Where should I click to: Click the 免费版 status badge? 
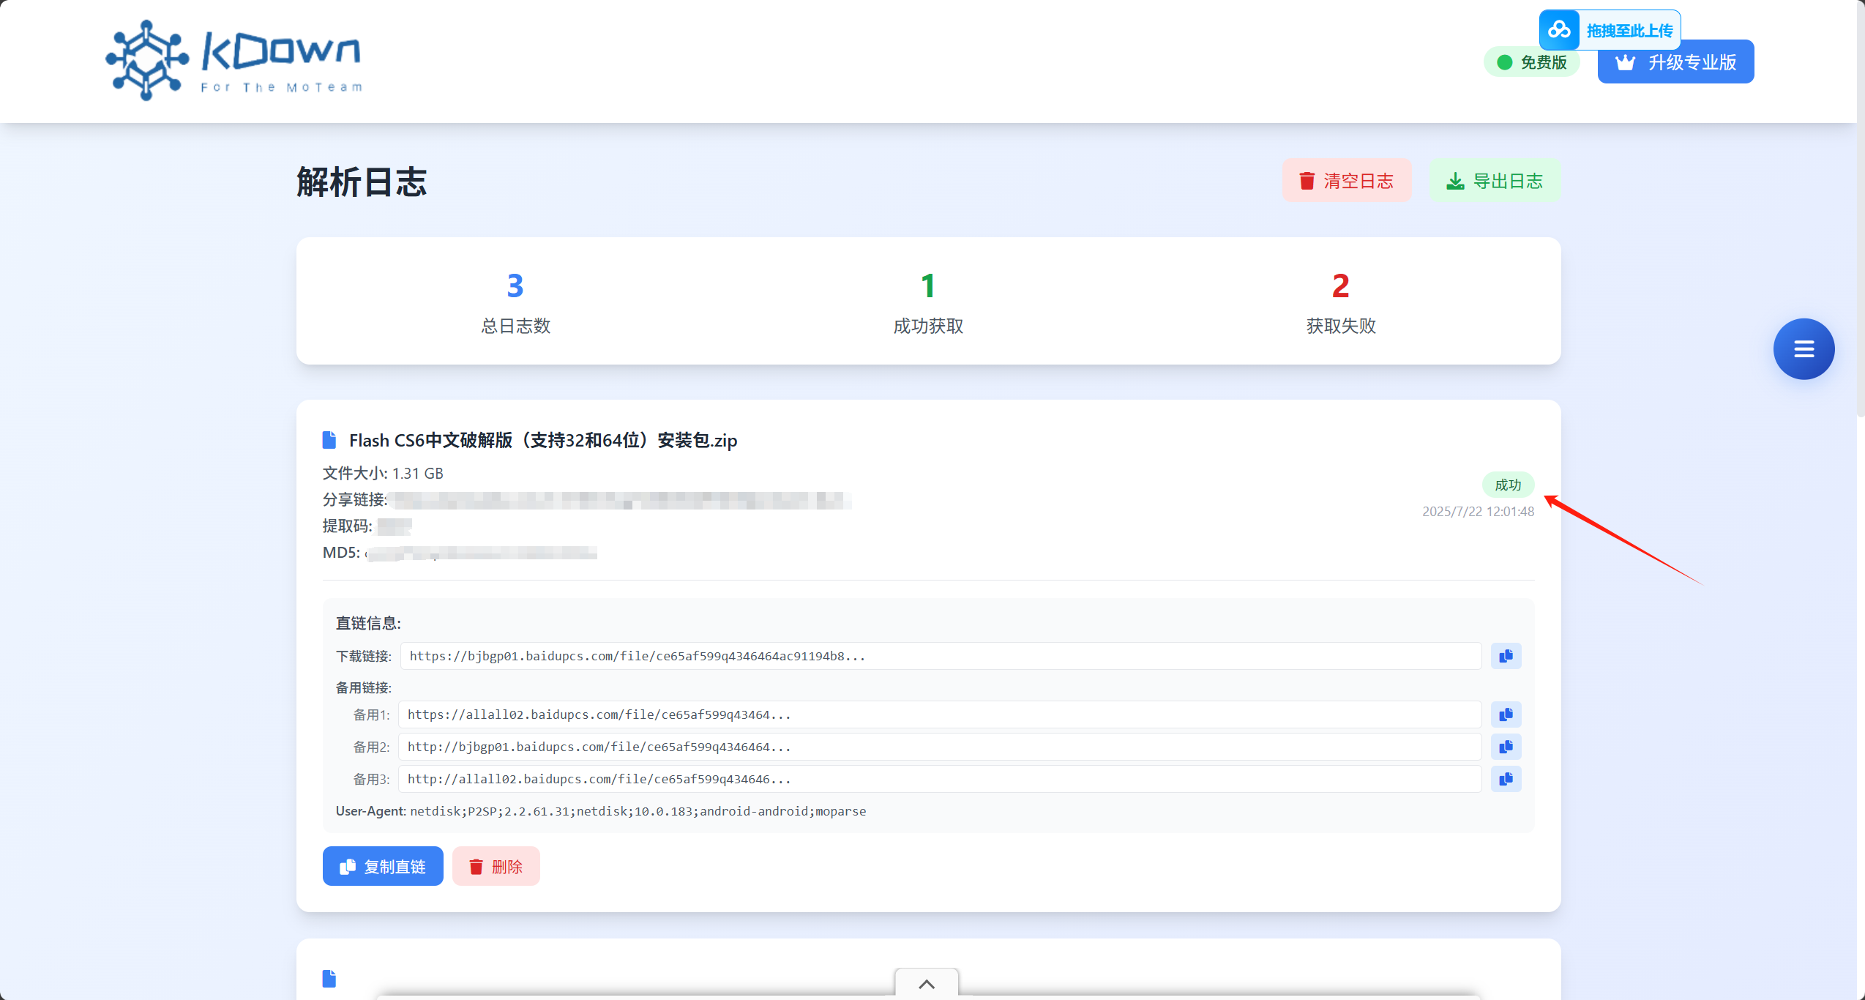1531,63
